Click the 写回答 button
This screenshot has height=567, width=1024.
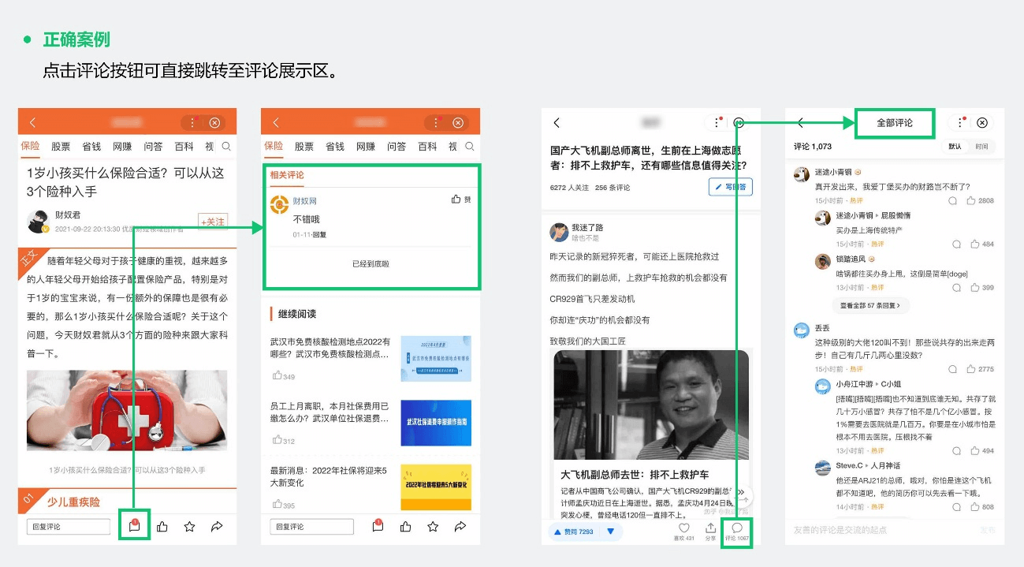(x=730, y=187)
